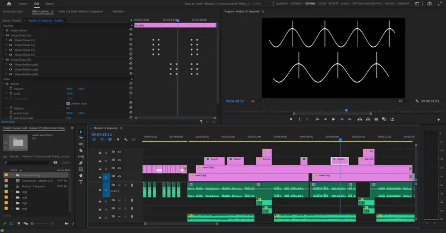Open the Export tab

tap(50, 4)
